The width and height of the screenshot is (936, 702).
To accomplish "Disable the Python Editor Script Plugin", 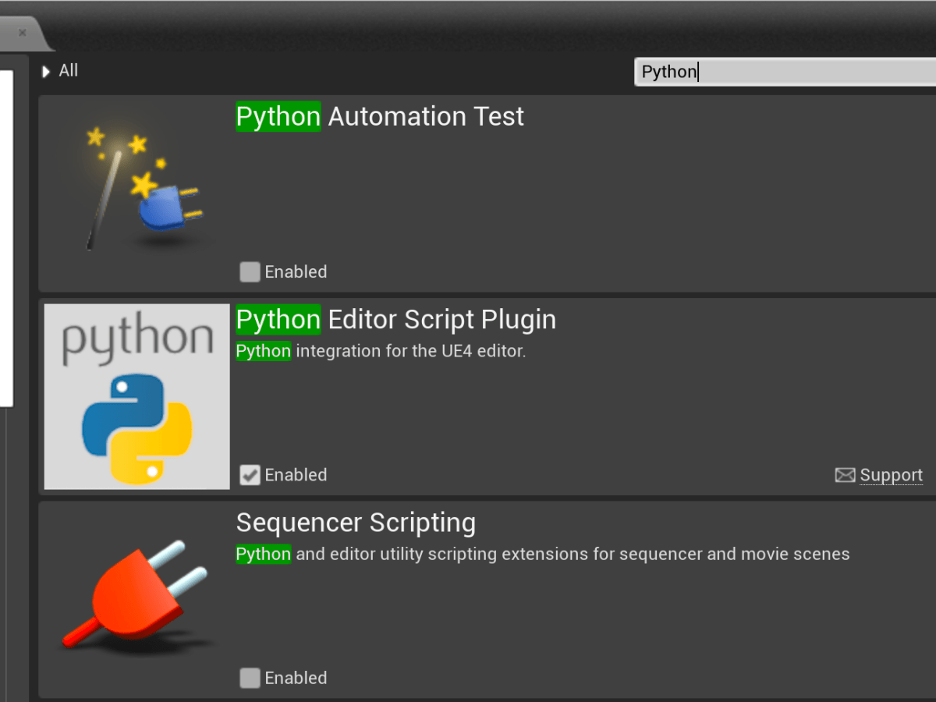I will (250, 474).
